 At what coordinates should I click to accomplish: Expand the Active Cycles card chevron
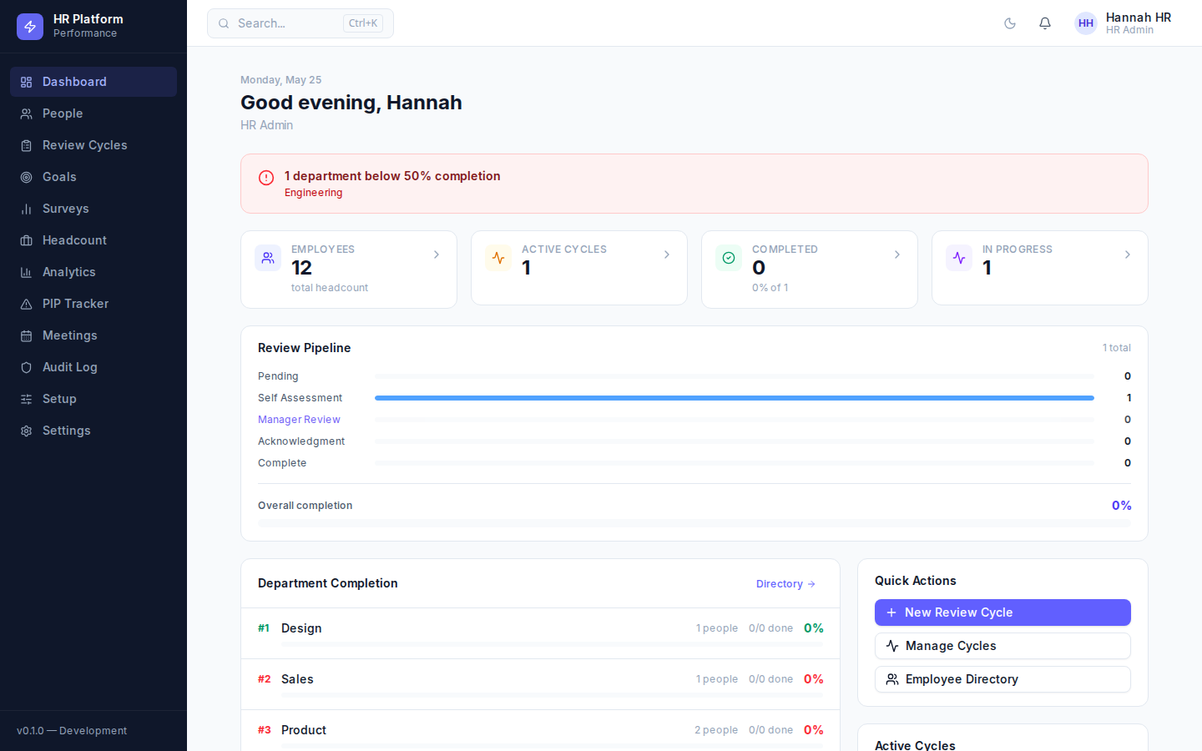[x=667, y=255]
